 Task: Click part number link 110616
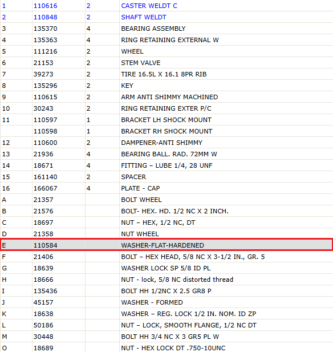[x=45, y=6]
